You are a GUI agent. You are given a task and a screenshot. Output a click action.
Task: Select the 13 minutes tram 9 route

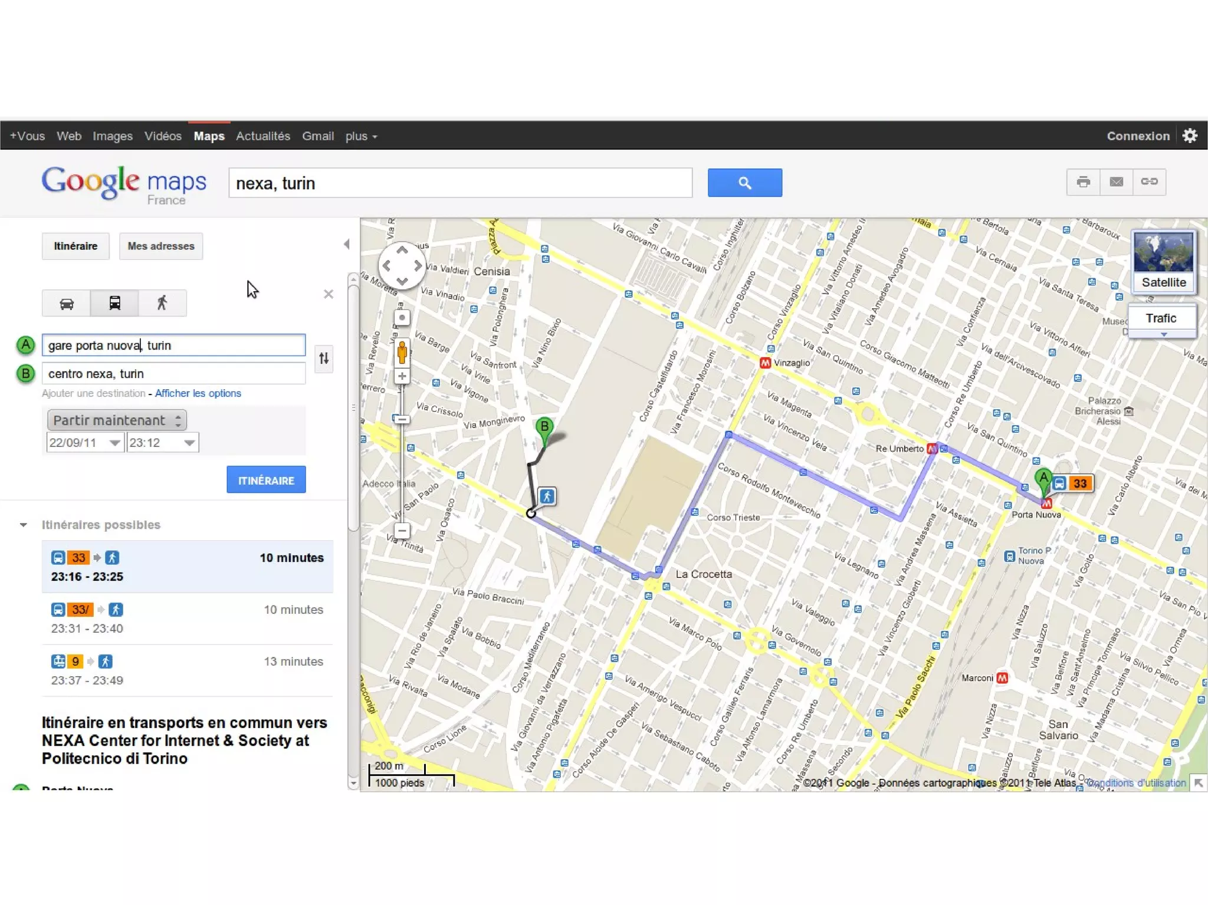pos(187,670)
